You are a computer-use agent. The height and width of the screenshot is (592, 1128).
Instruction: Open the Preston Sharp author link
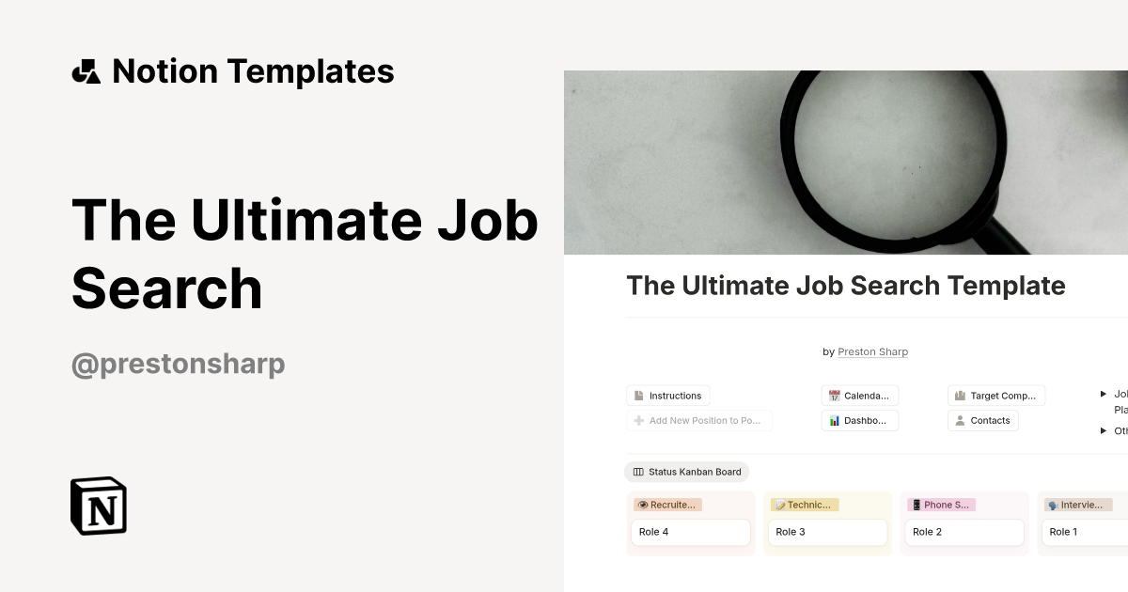[x=872, y=351]
